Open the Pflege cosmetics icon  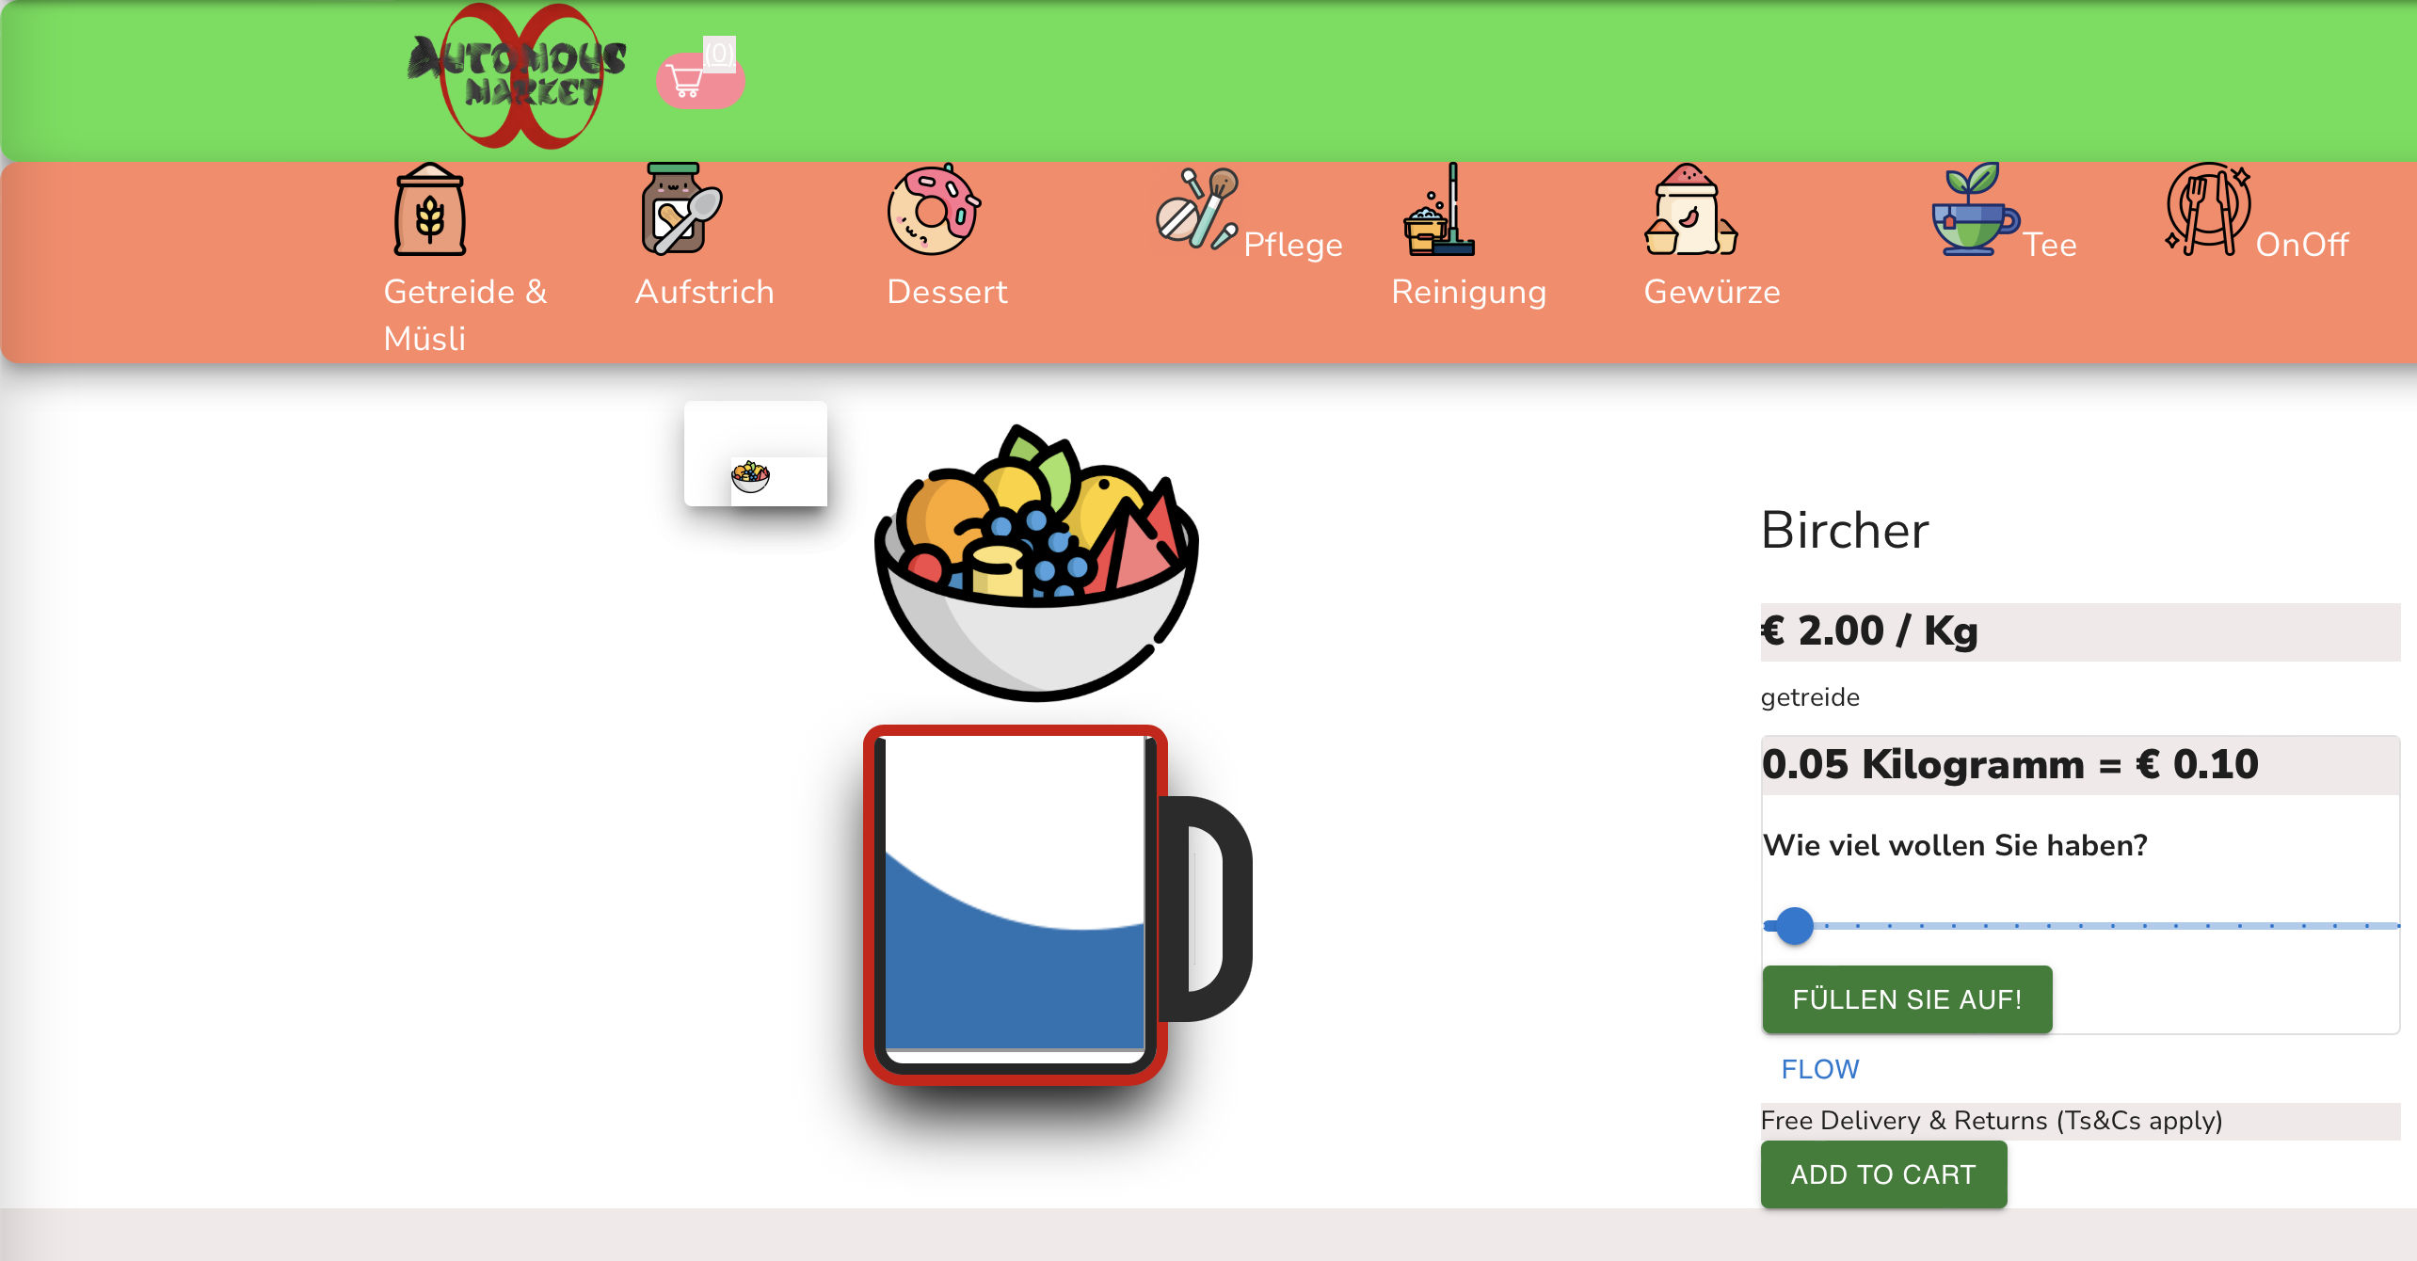(x=1196, y=207)
